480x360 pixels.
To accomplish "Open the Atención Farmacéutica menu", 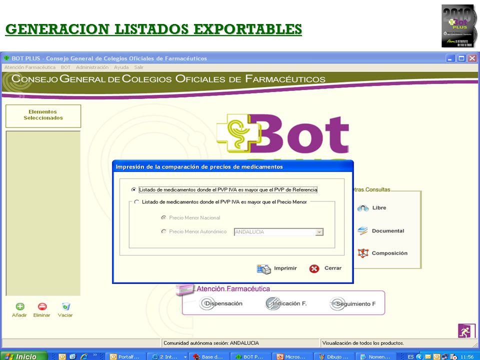I will click(x=29, y=67).
